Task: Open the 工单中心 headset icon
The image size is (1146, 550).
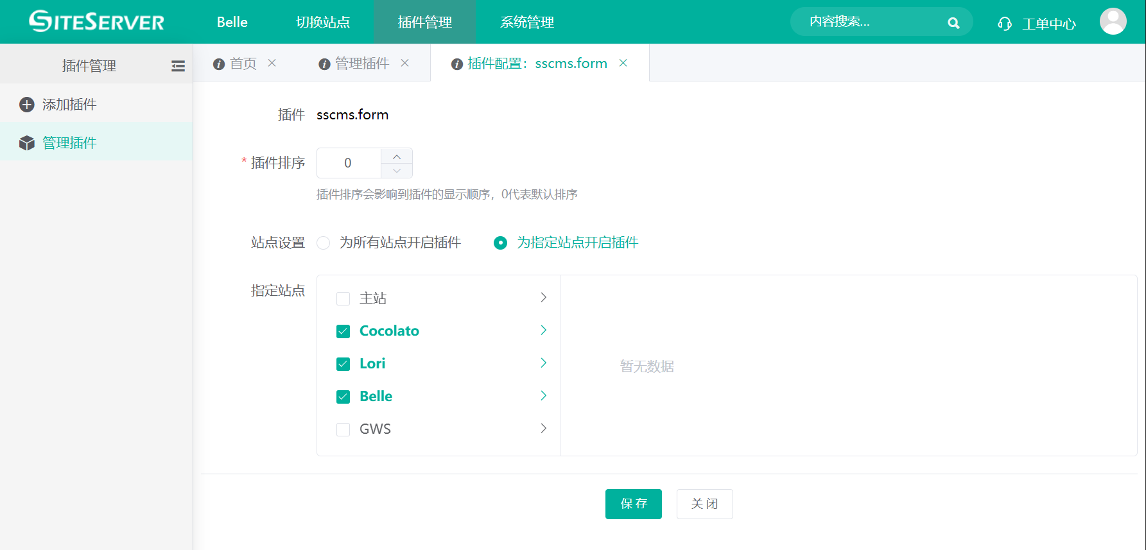Action: [x=1005, y=24]
